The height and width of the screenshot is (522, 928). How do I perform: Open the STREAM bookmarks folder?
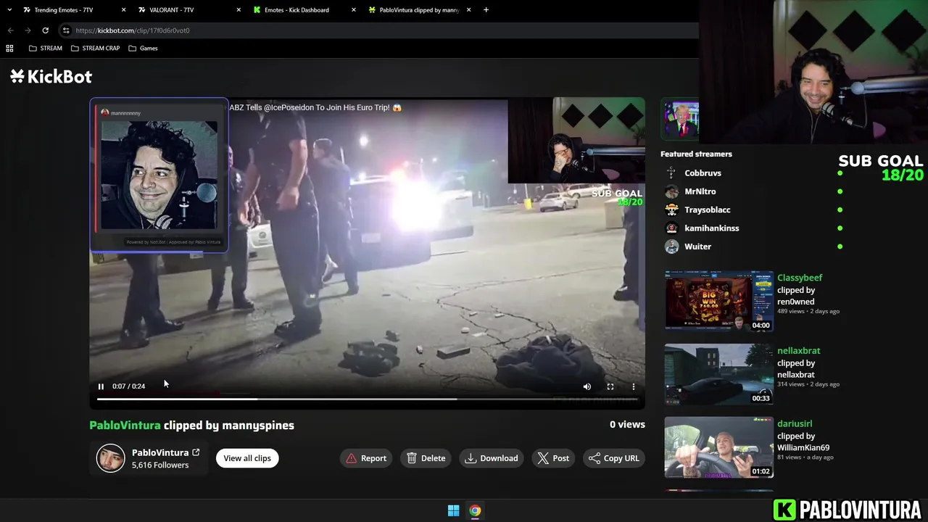tap(46, 48)
